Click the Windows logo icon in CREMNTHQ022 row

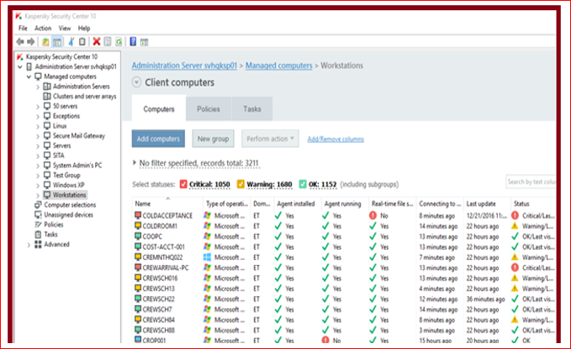point(207,257)
